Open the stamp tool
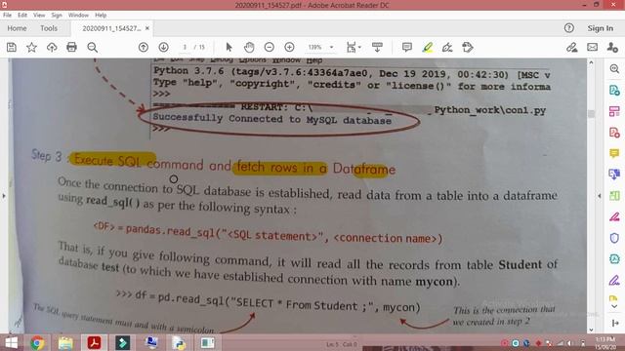 coord(468,48)
